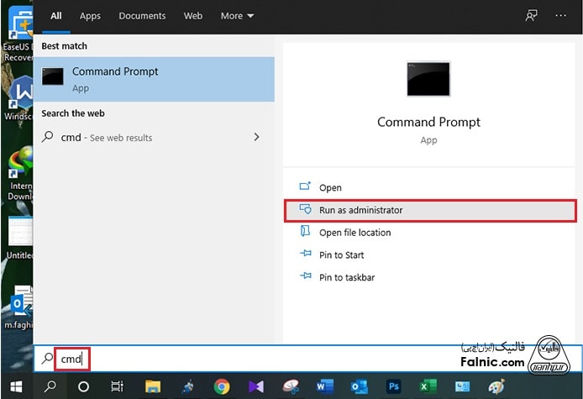
Task: Expand cmd web results arrow
Action: pyautogui.click(x=256, y=137)
